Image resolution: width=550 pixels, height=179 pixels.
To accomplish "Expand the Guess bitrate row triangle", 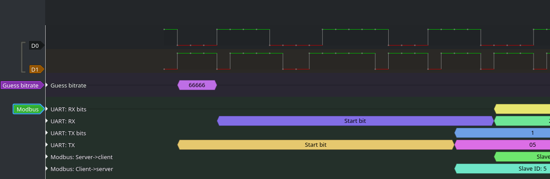I will 47,85.
